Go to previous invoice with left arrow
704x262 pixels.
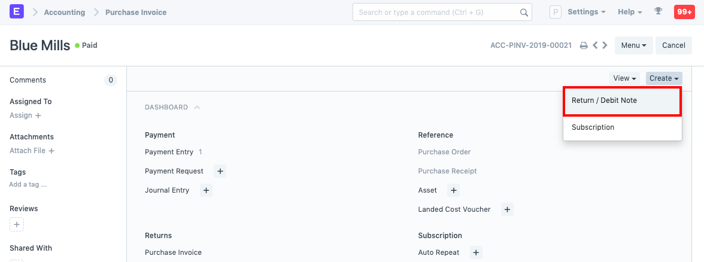point(595,45)
